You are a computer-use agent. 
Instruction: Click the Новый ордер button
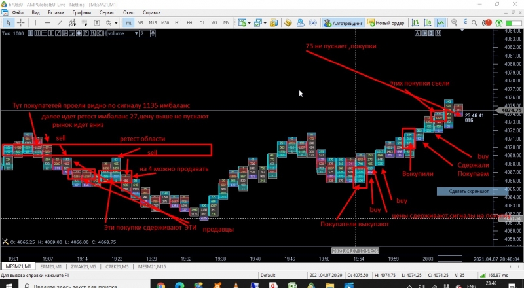(x=385, y=23)
